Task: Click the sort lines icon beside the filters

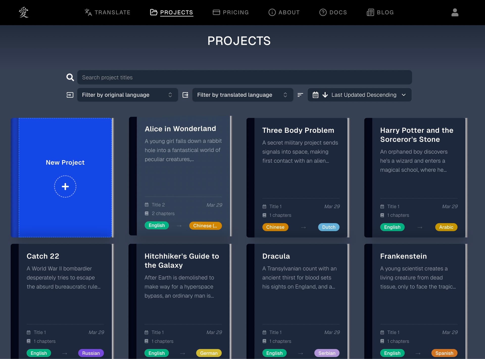Action: (x=300, y=95)
